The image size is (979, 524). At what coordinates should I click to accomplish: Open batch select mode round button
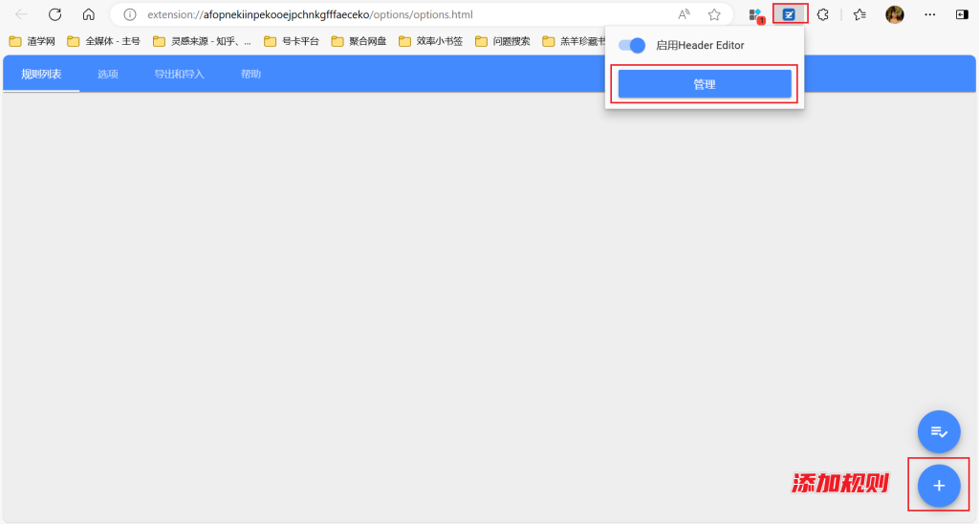(x=939, y=431)
